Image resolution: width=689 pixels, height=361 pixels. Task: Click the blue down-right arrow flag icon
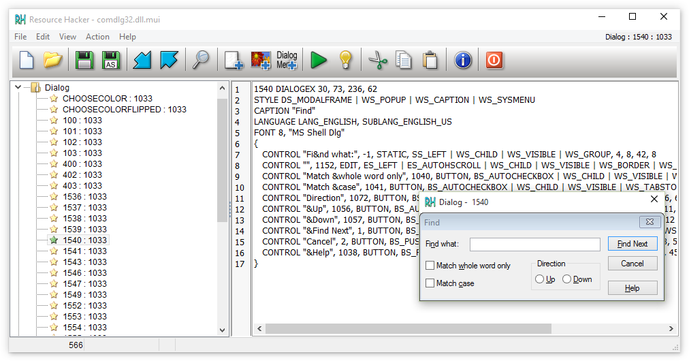(169, 60)
